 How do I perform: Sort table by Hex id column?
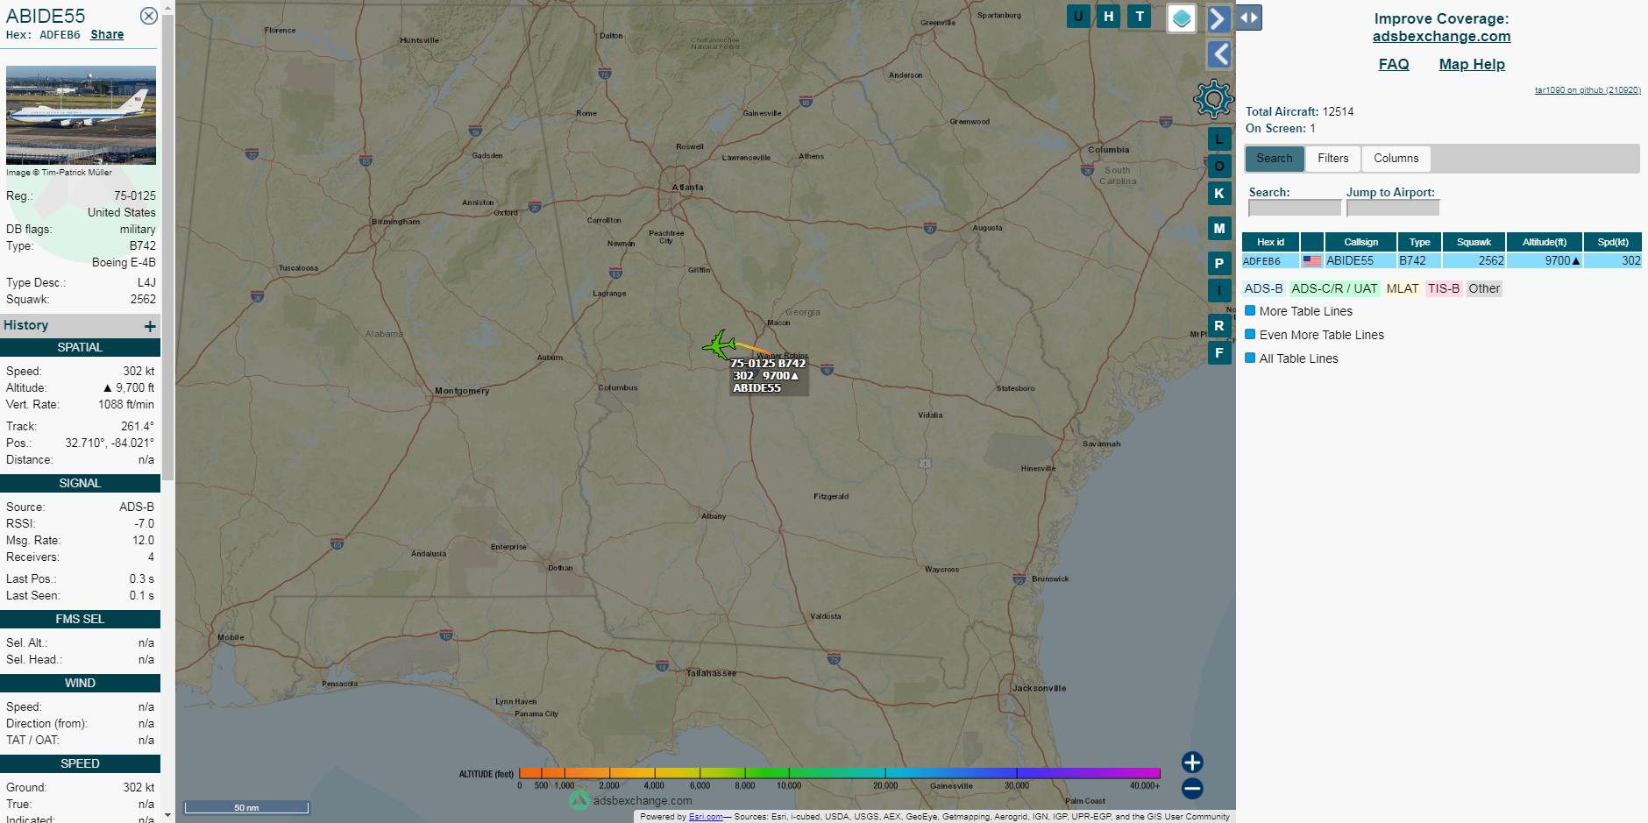(1270, 242)
